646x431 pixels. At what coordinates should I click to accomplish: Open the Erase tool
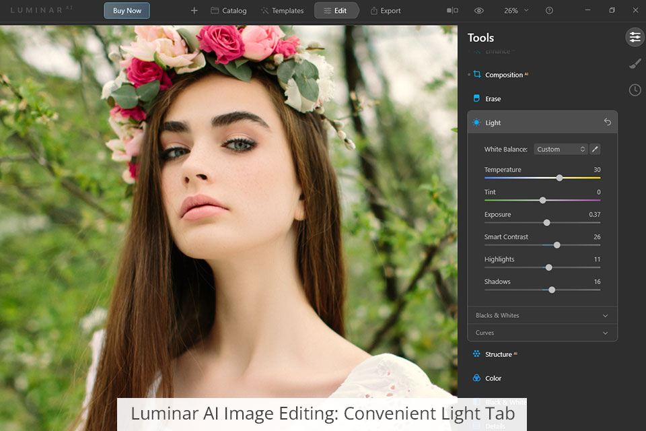493,99
